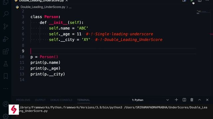Click the 'def __init__(self):' line

pos(62,22)
